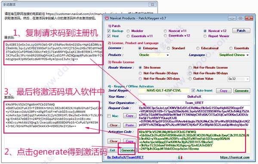Toggle the Backup checkbox

(x=109, y=31)
